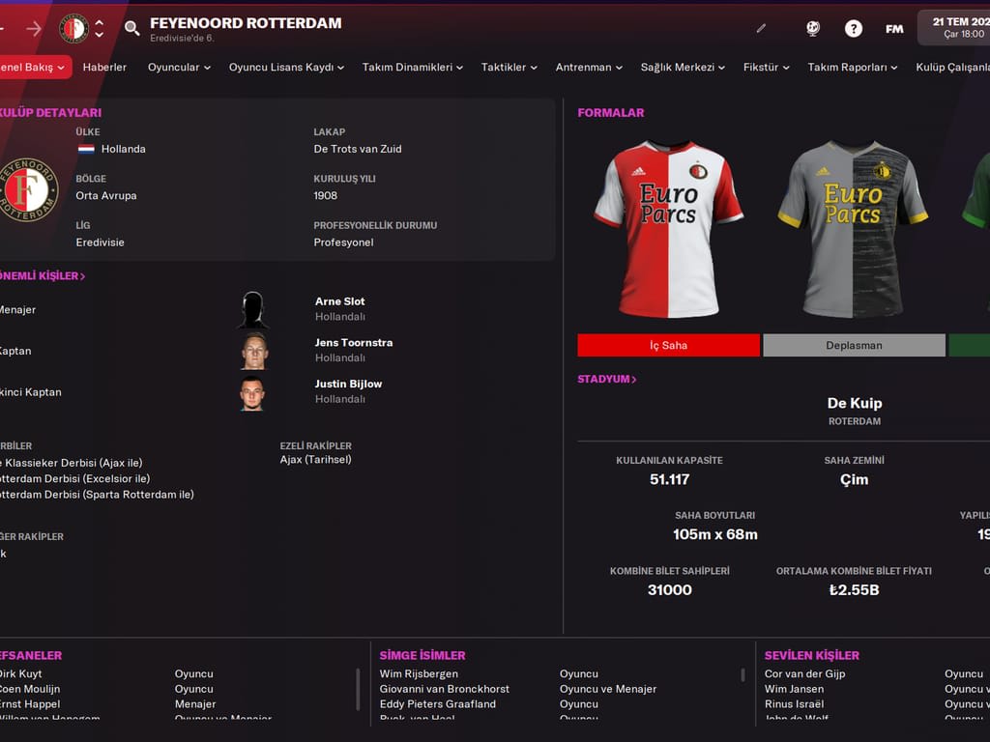
Task: Click the Hollanda country name
Action: (x=123, y=149)
